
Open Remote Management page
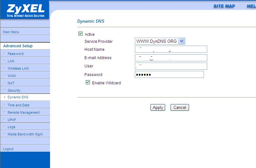[24, 112]
